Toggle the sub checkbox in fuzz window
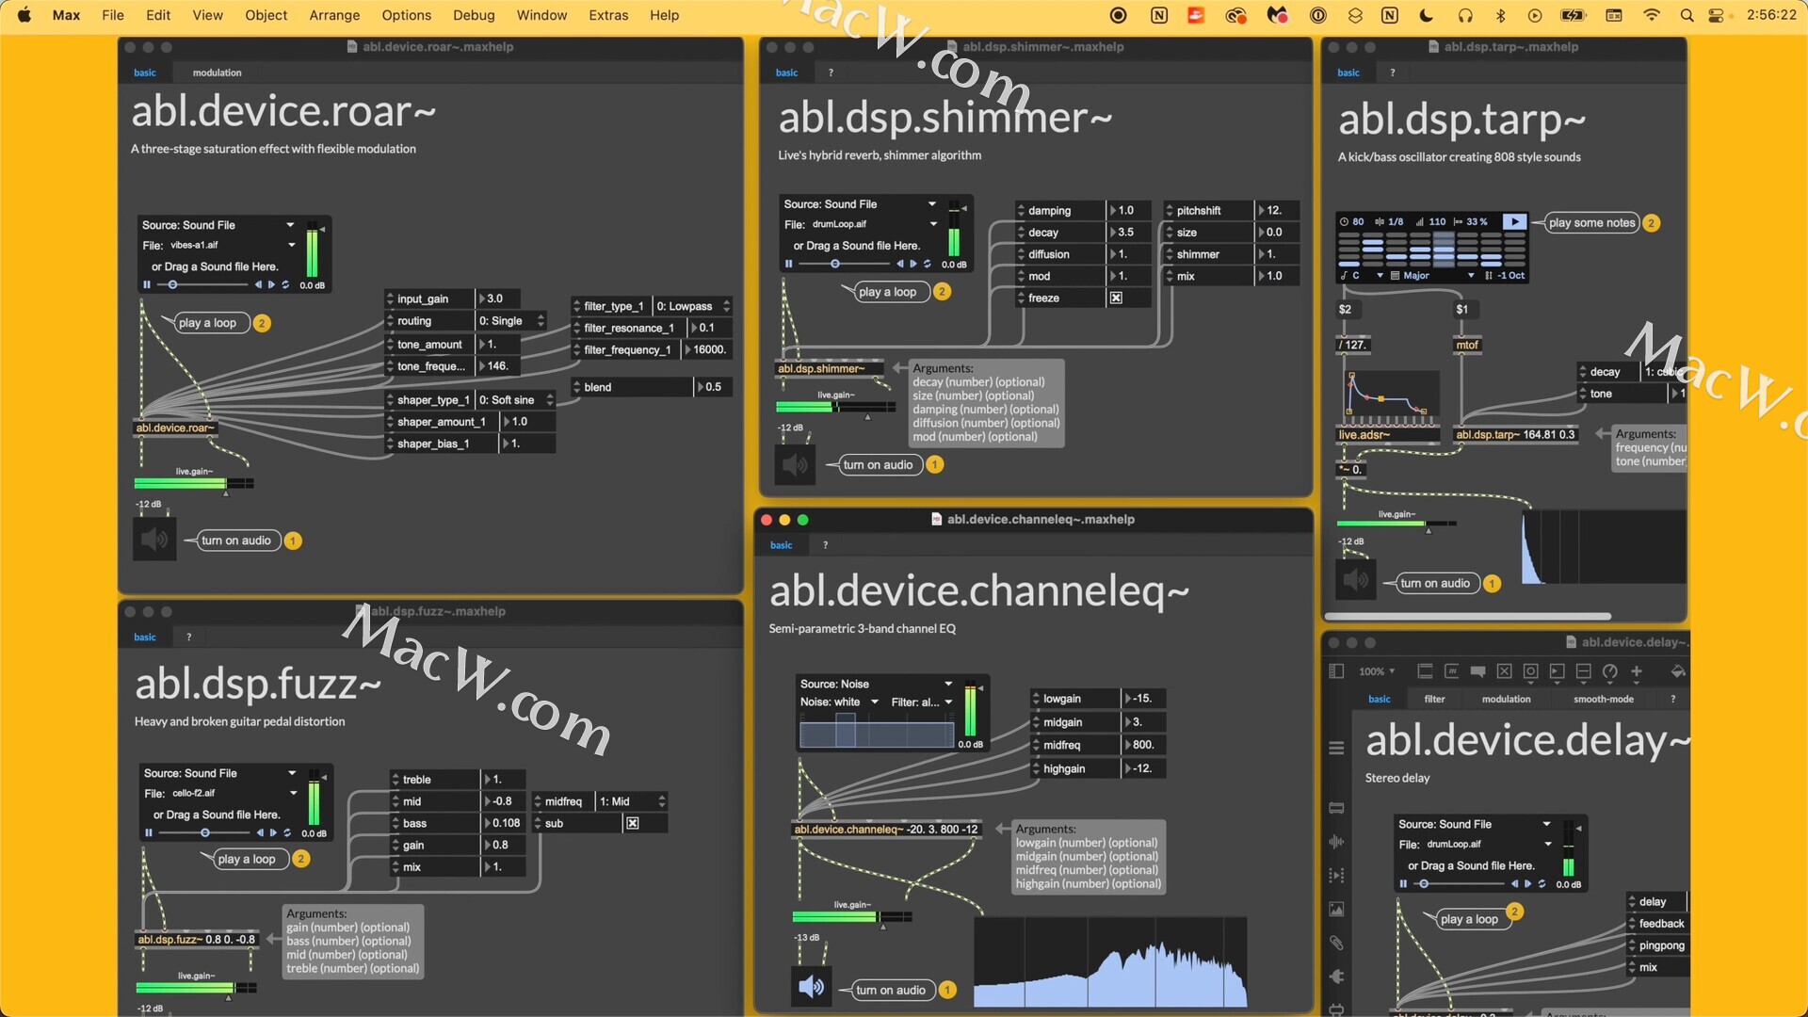Screen dimensions: 1808x1017 coord(633,823)
